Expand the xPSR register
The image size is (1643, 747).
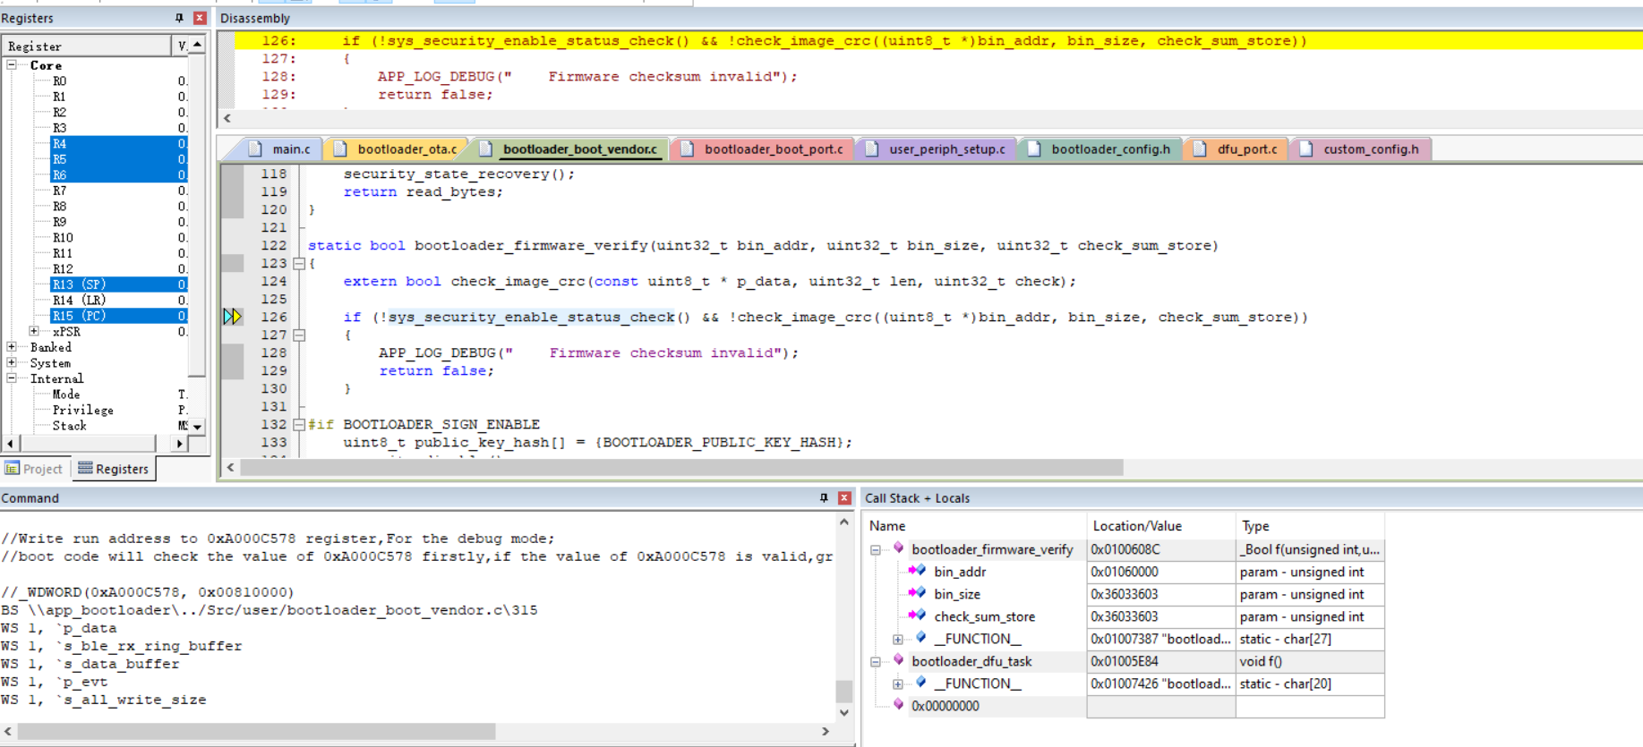coord(34,332)
